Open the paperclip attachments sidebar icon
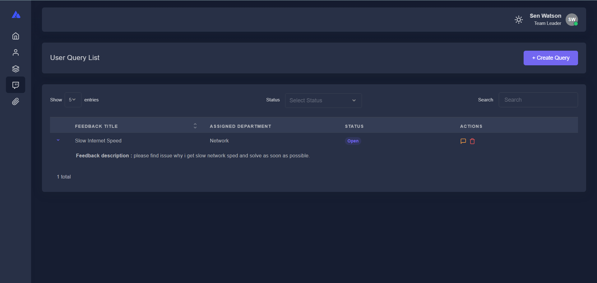The width and height of the screenshot is (597, 283). (16, 101)
